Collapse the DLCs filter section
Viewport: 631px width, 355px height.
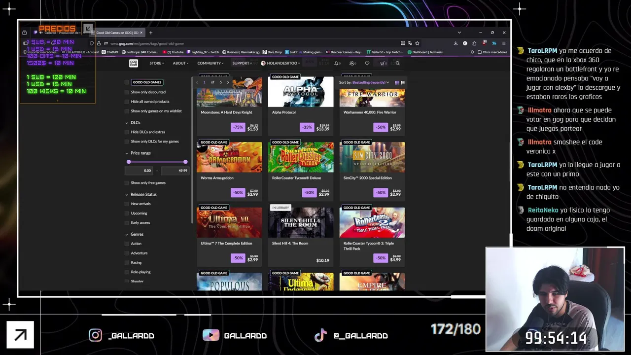[x=133, y=123]
